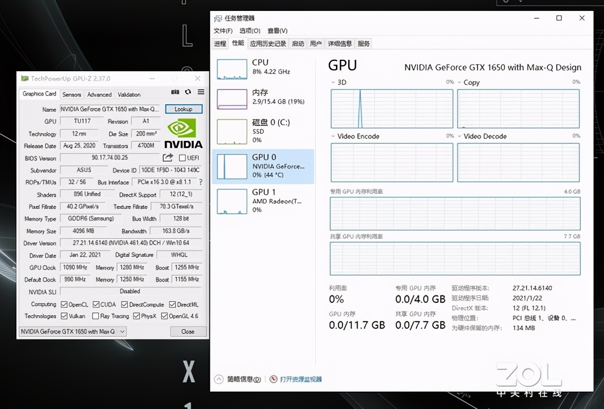Click GPU-Z title bar app icon

pyautogui.click(x=24, y=79)
